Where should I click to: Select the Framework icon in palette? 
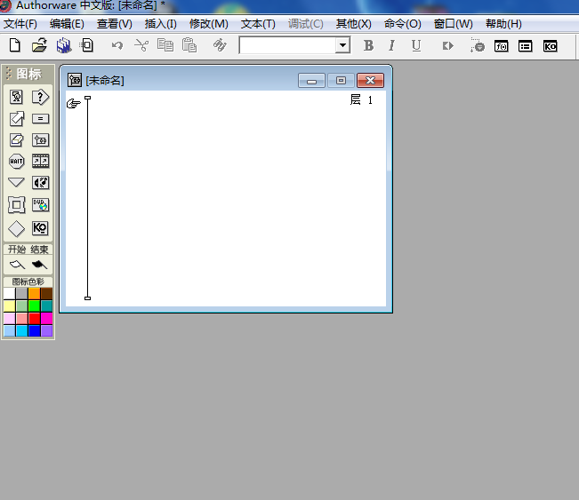pyautogui.click(x=16, y=204)
